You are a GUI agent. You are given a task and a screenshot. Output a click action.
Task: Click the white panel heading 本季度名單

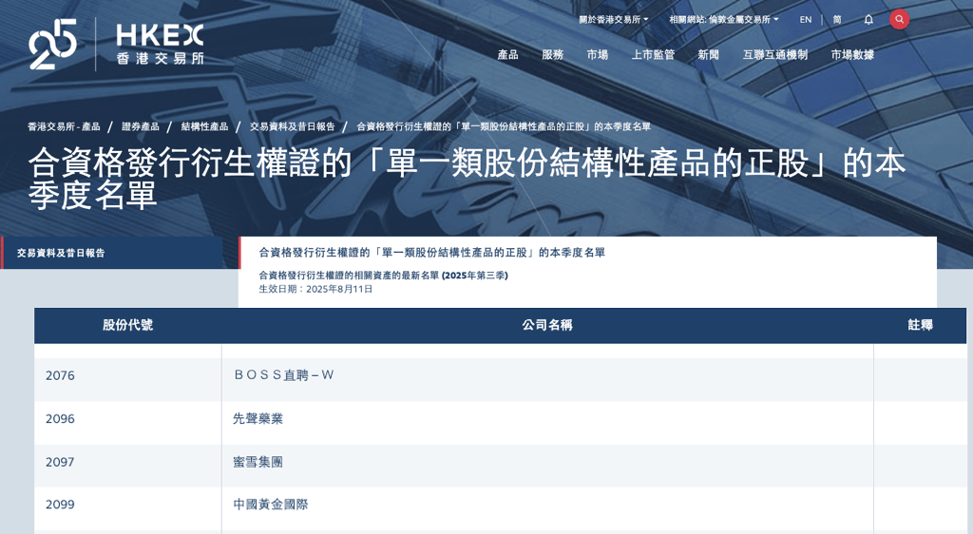tap(432, 253)
